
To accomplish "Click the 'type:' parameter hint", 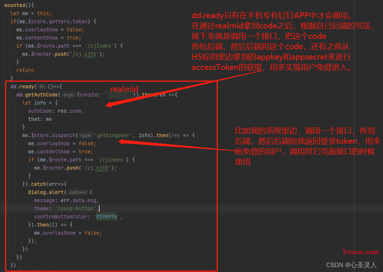I will point(86,135).
